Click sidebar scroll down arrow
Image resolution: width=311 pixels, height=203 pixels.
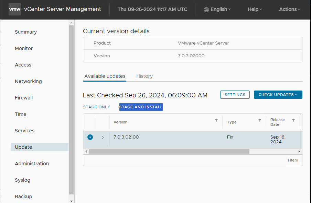pyautogui.click(x=72, y=201)
